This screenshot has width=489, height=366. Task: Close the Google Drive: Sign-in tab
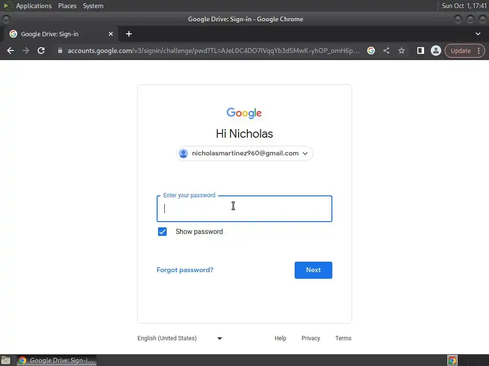pos(111,34)
